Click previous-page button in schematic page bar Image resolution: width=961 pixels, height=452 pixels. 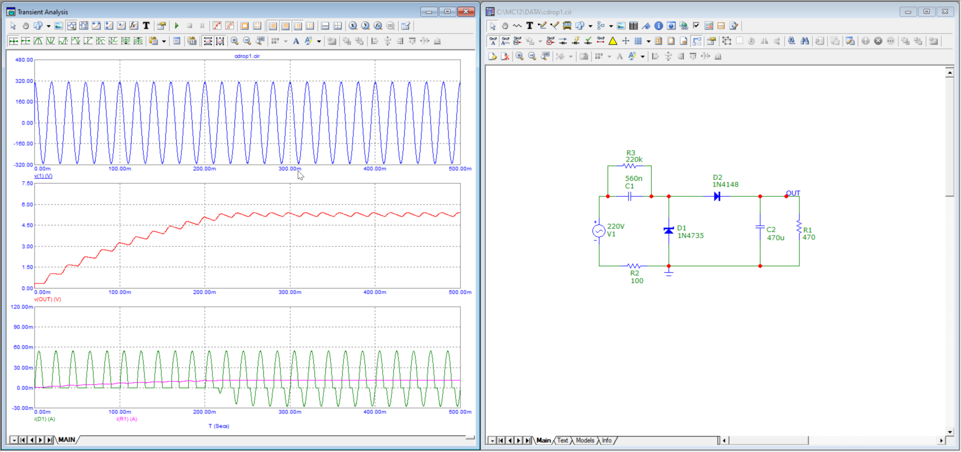click(x=510, y=440)
